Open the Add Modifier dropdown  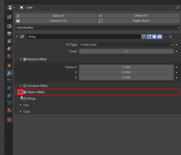[98, 28]
